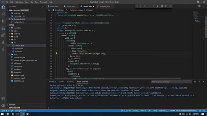
Task: Open the Run and Debug view
Action: [x=3, y=28]
